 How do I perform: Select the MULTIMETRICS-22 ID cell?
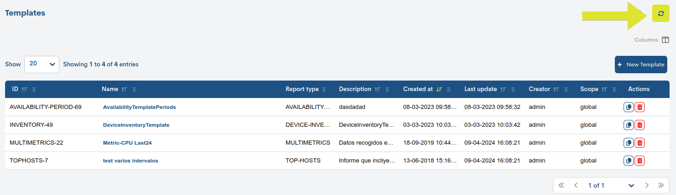[x=36, y=143]
